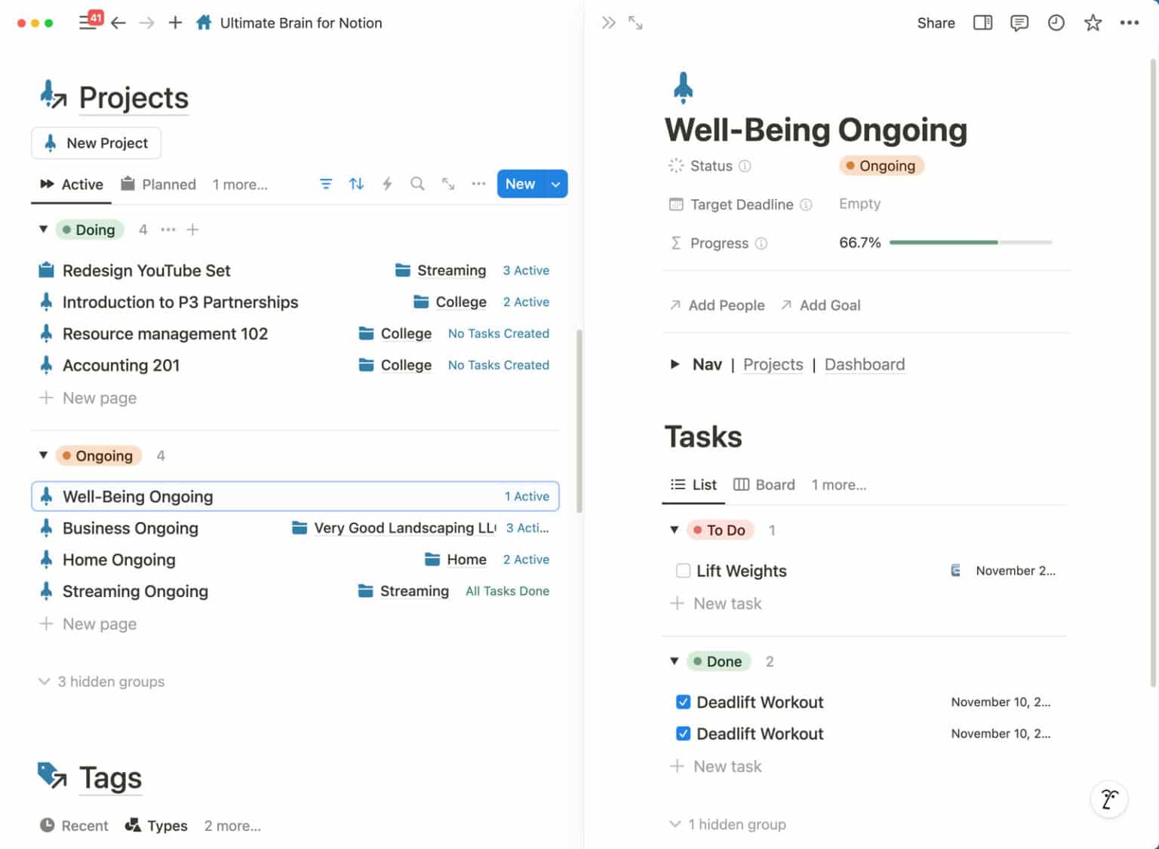The image size is (1159, 849).
Task: Open the comments icon in top bar
Action: tap(1019, 23)
